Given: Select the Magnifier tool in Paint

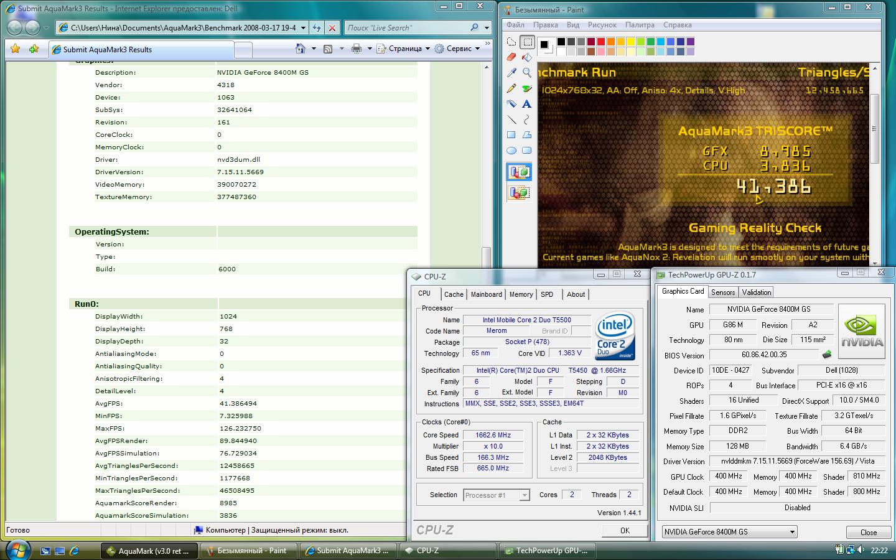Looking at the screenshot, I should 527,73.
